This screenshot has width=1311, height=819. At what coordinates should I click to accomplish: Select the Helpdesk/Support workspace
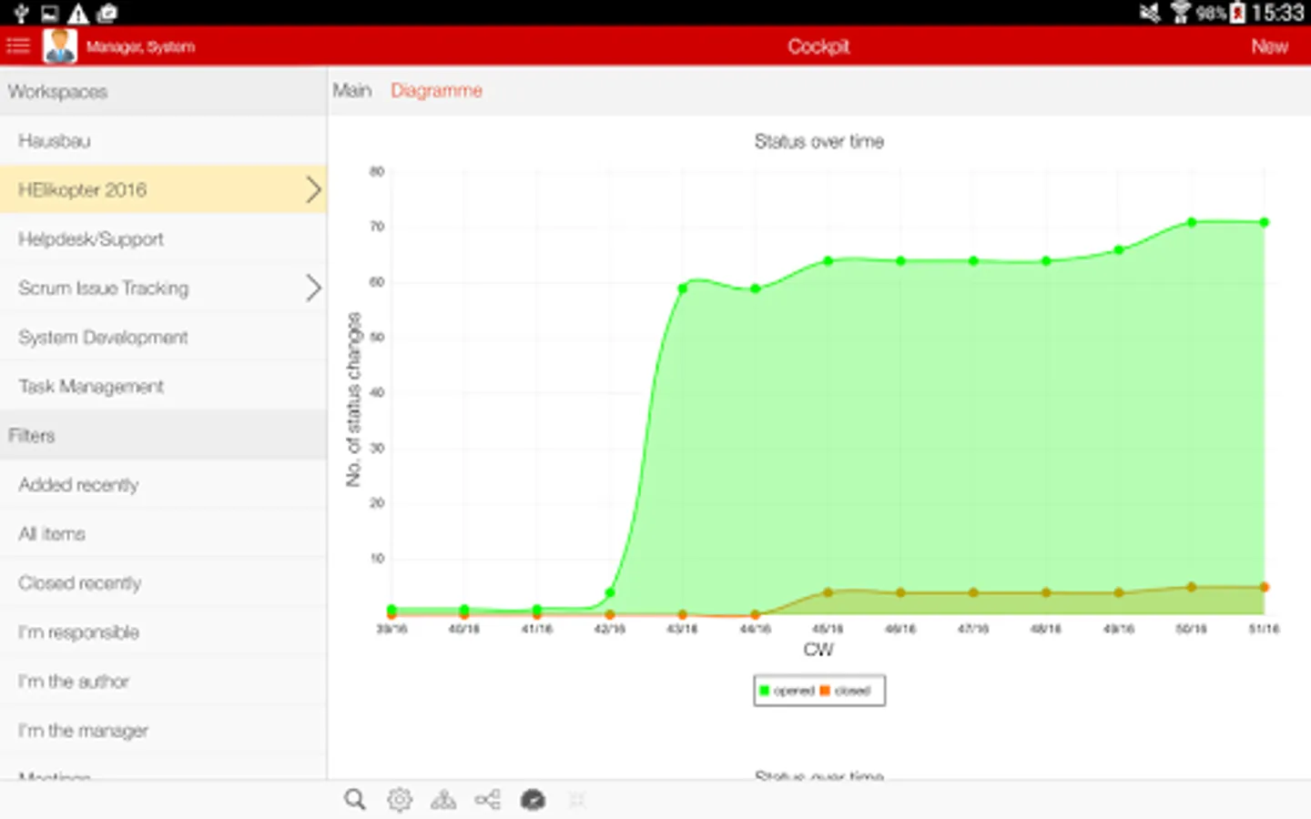point(164,238)
